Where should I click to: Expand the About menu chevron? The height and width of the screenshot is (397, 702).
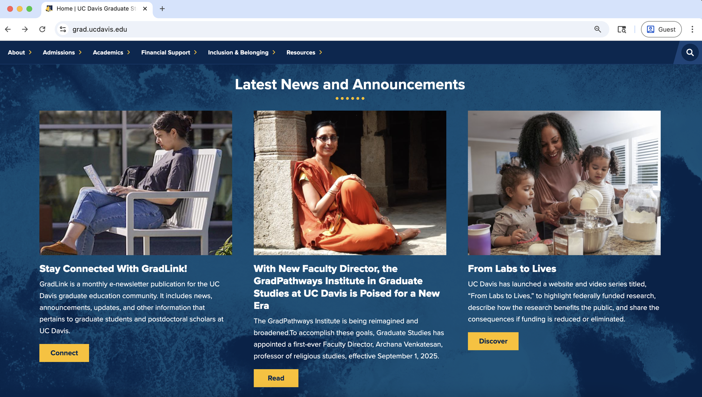click(x=30, y=53)
